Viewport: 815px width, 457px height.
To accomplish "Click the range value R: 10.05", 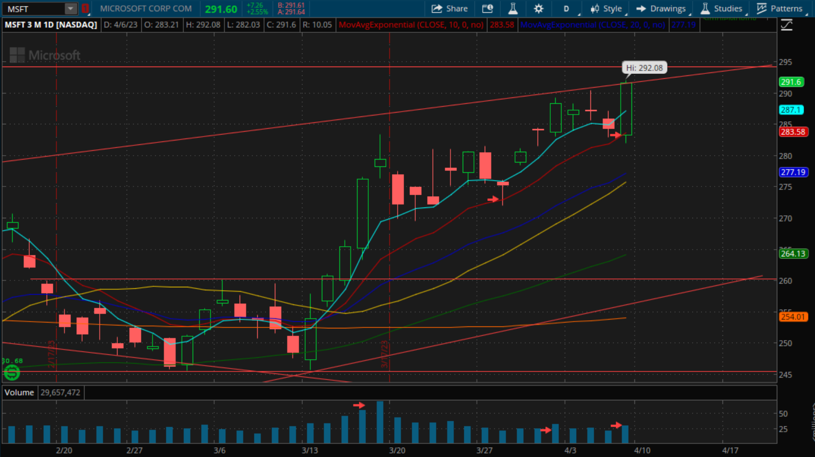I will tap(317, 24).
